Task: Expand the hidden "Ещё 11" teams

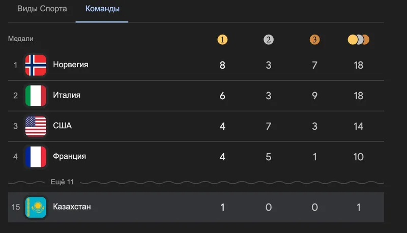Action: [63, 182]
